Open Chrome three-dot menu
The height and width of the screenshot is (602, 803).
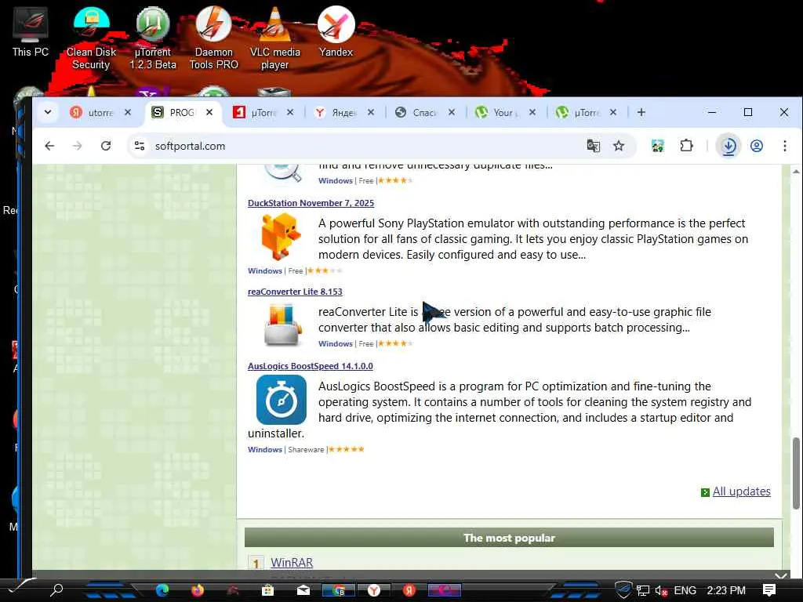784,146
